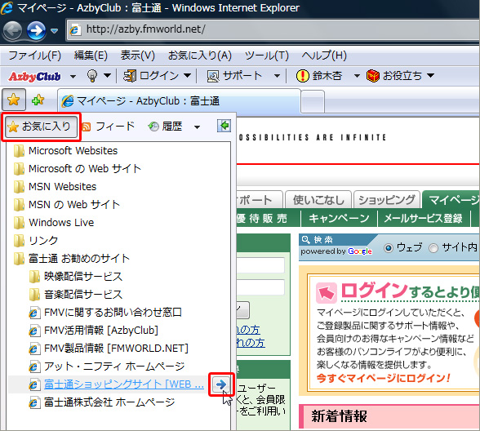Click the キャンペーン navigation item
This screenshot has height=431, width=480.
339,218
